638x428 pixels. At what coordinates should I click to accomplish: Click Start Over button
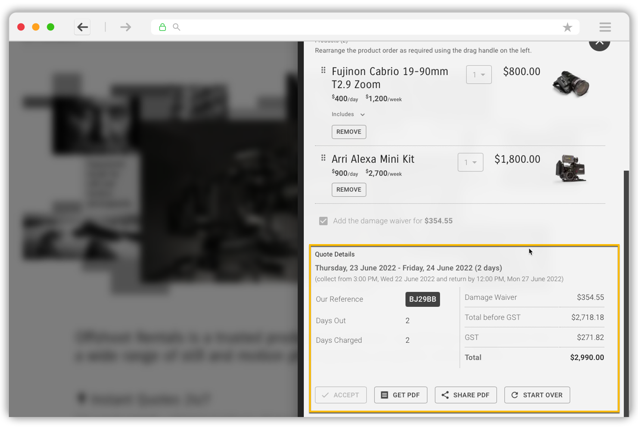537,395
